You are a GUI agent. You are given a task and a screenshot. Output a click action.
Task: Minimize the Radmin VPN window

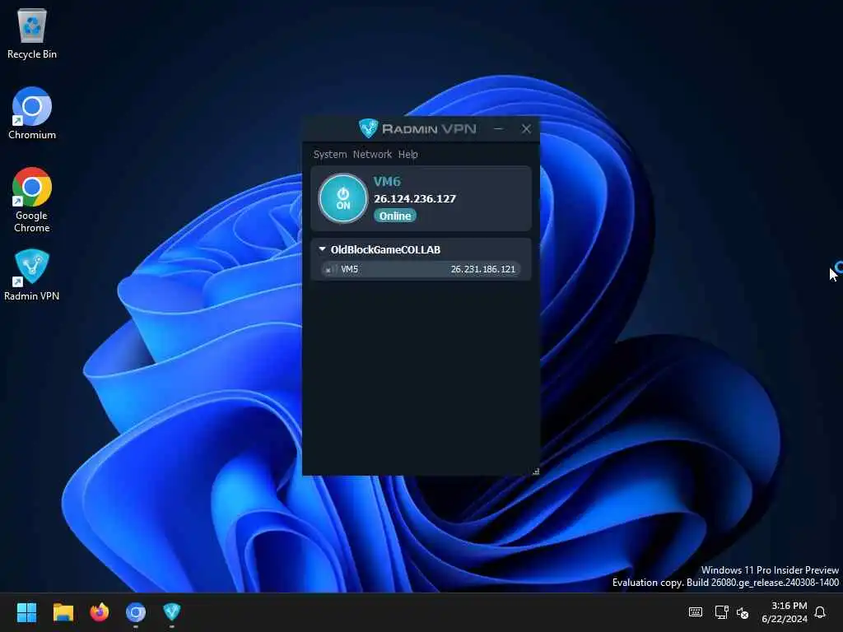(x=498, y=129)
